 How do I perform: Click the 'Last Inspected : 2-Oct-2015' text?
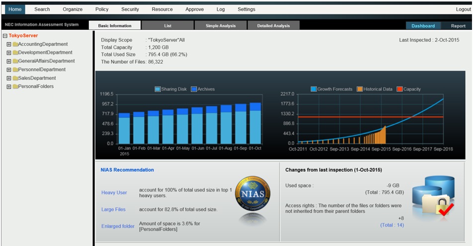(429, 40)
